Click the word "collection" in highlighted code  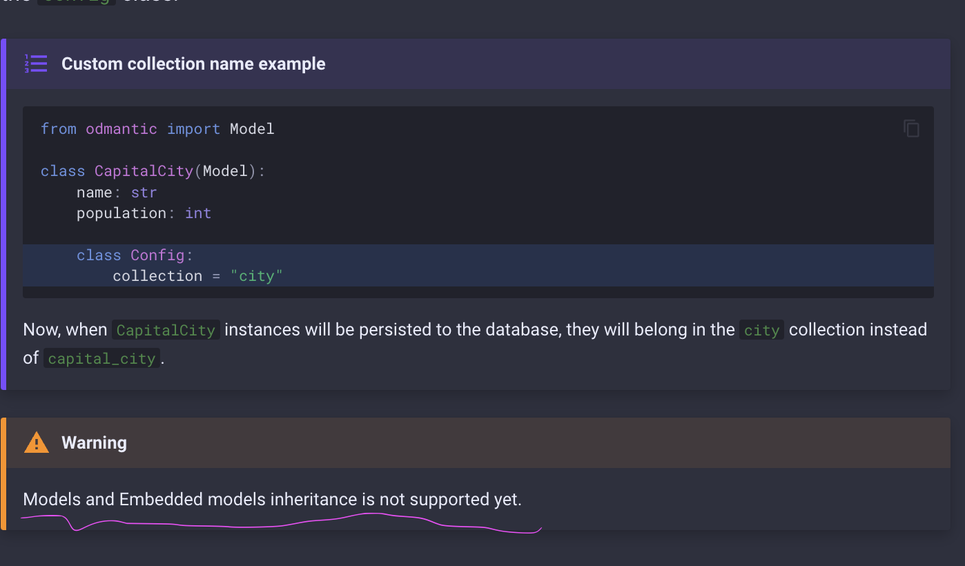(x=157, y=276)
